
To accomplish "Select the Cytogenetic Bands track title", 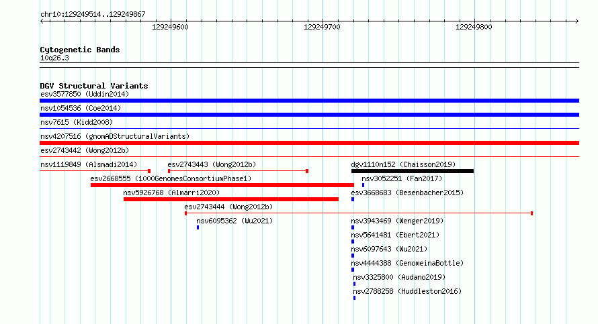I will (x=80, y=50).
